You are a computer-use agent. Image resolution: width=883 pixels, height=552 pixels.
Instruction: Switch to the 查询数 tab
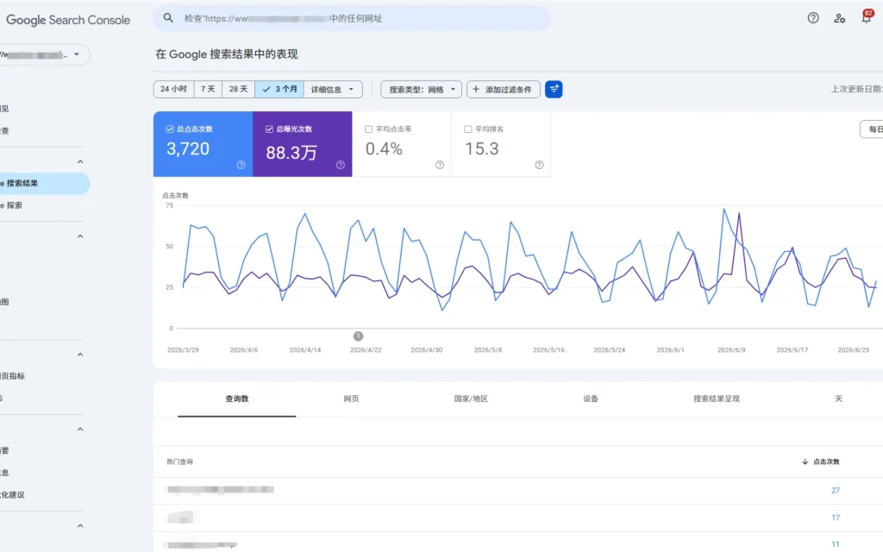point(236,398)
